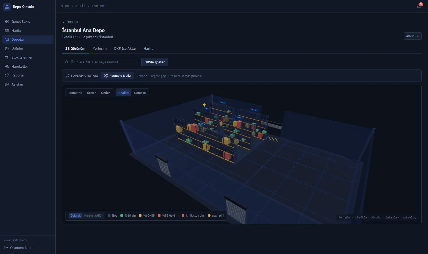Screen dimensions: 428x254
Task: Click the Raporlar pie chart icon
Action: click(x=7, y=75)
